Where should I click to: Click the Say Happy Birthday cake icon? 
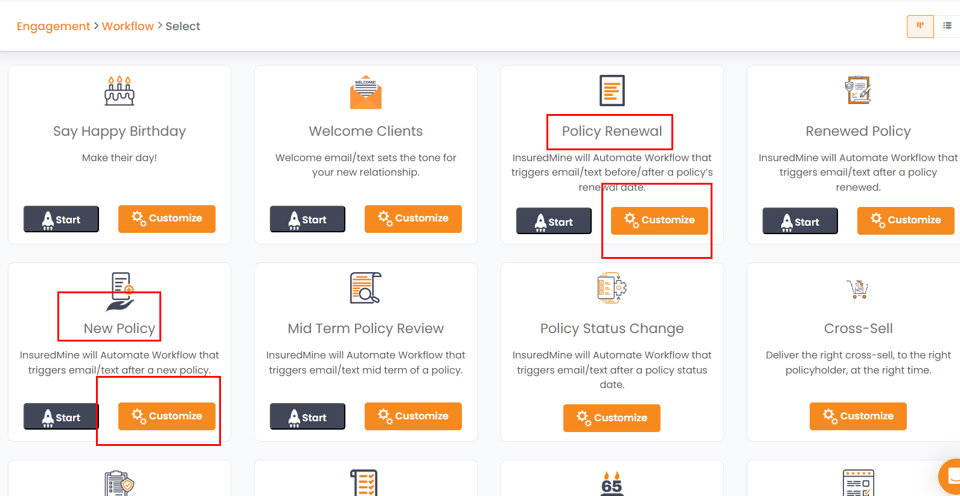click(120, 91)
